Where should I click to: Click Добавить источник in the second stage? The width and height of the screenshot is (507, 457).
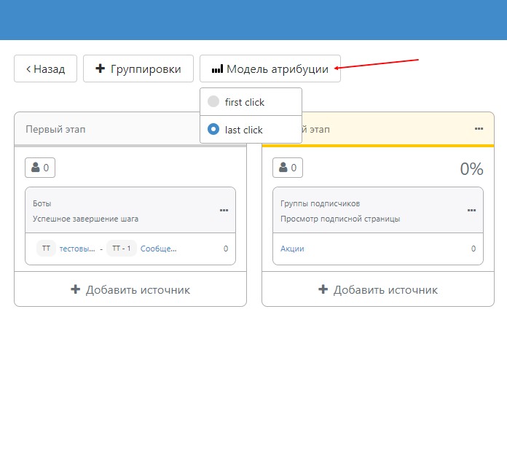click(x=378, y=290)
